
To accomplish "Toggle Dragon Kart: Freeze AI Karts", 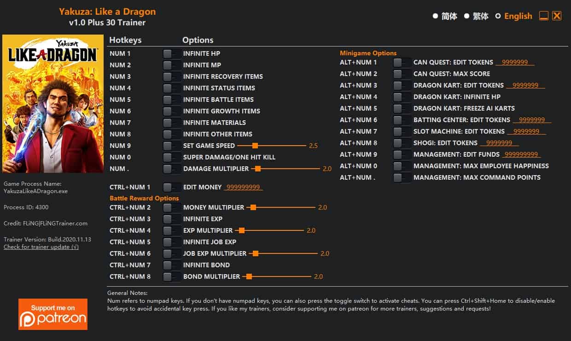I will 402,108.
